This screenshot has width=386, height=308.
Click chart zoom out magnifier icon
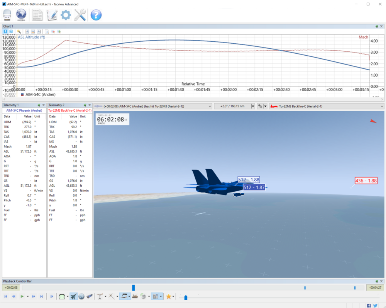pyautogui.click(x=52, y=32)
